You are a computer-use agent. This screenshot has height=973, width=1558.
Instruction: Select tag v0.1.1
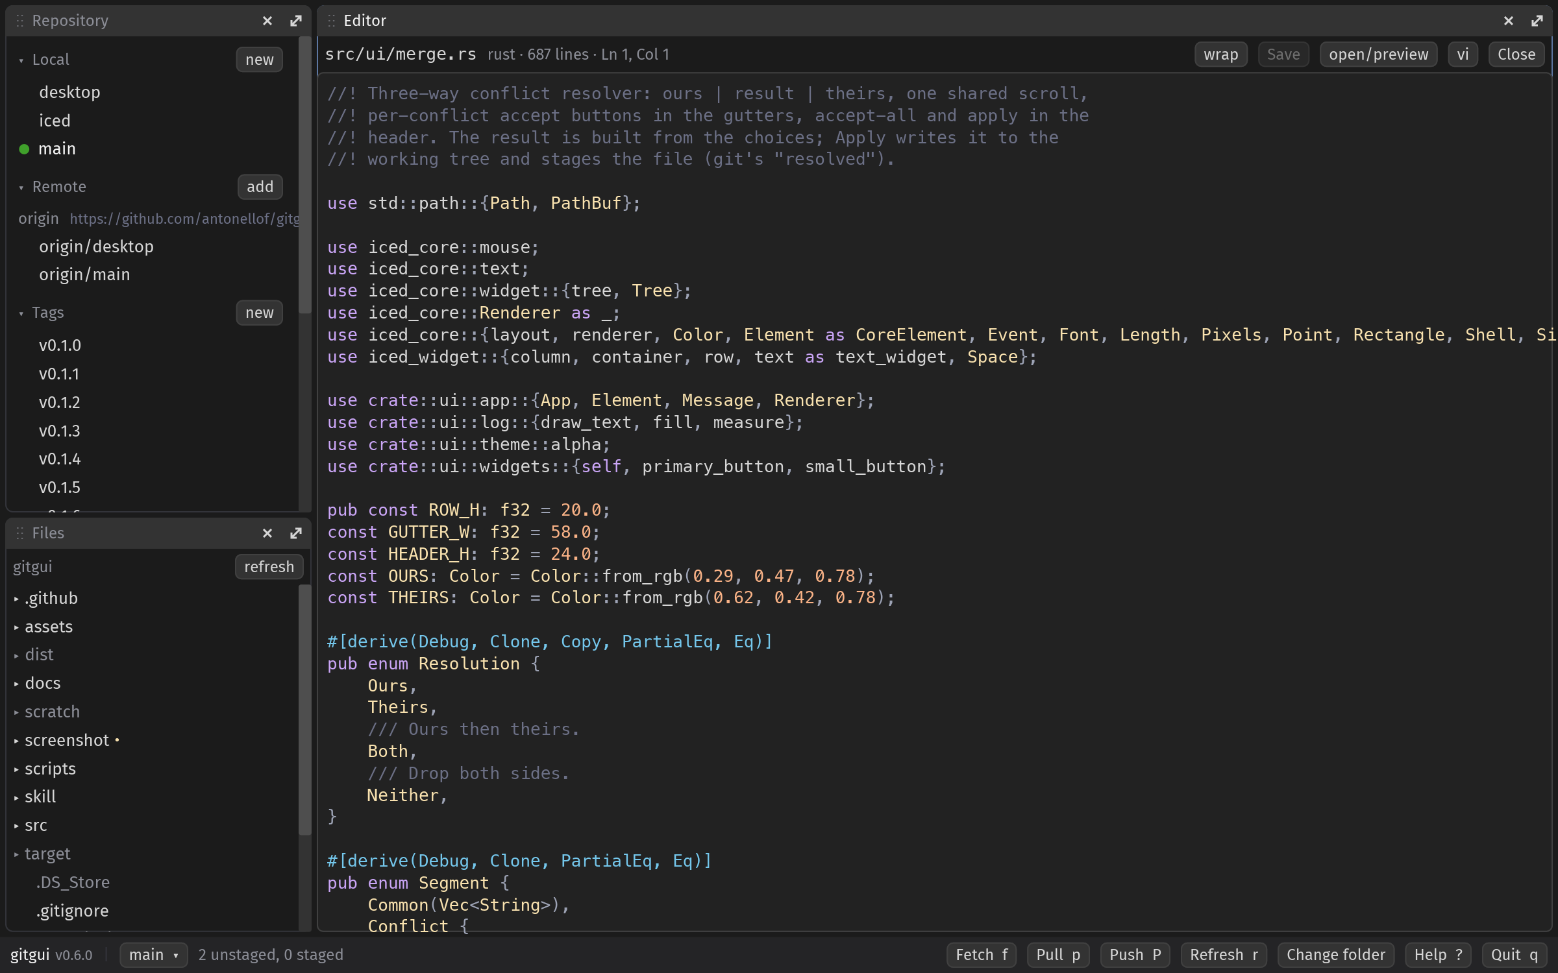[59, 374]
